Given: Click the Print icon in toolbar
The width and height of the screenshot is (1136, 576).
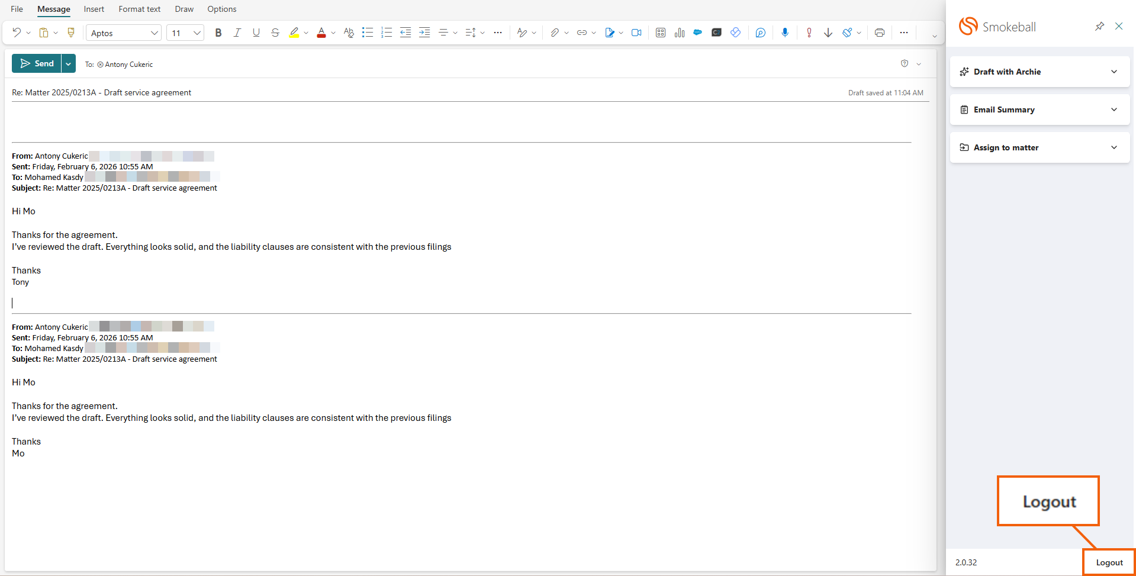Looking at the screenshot, I should (879, 33).
